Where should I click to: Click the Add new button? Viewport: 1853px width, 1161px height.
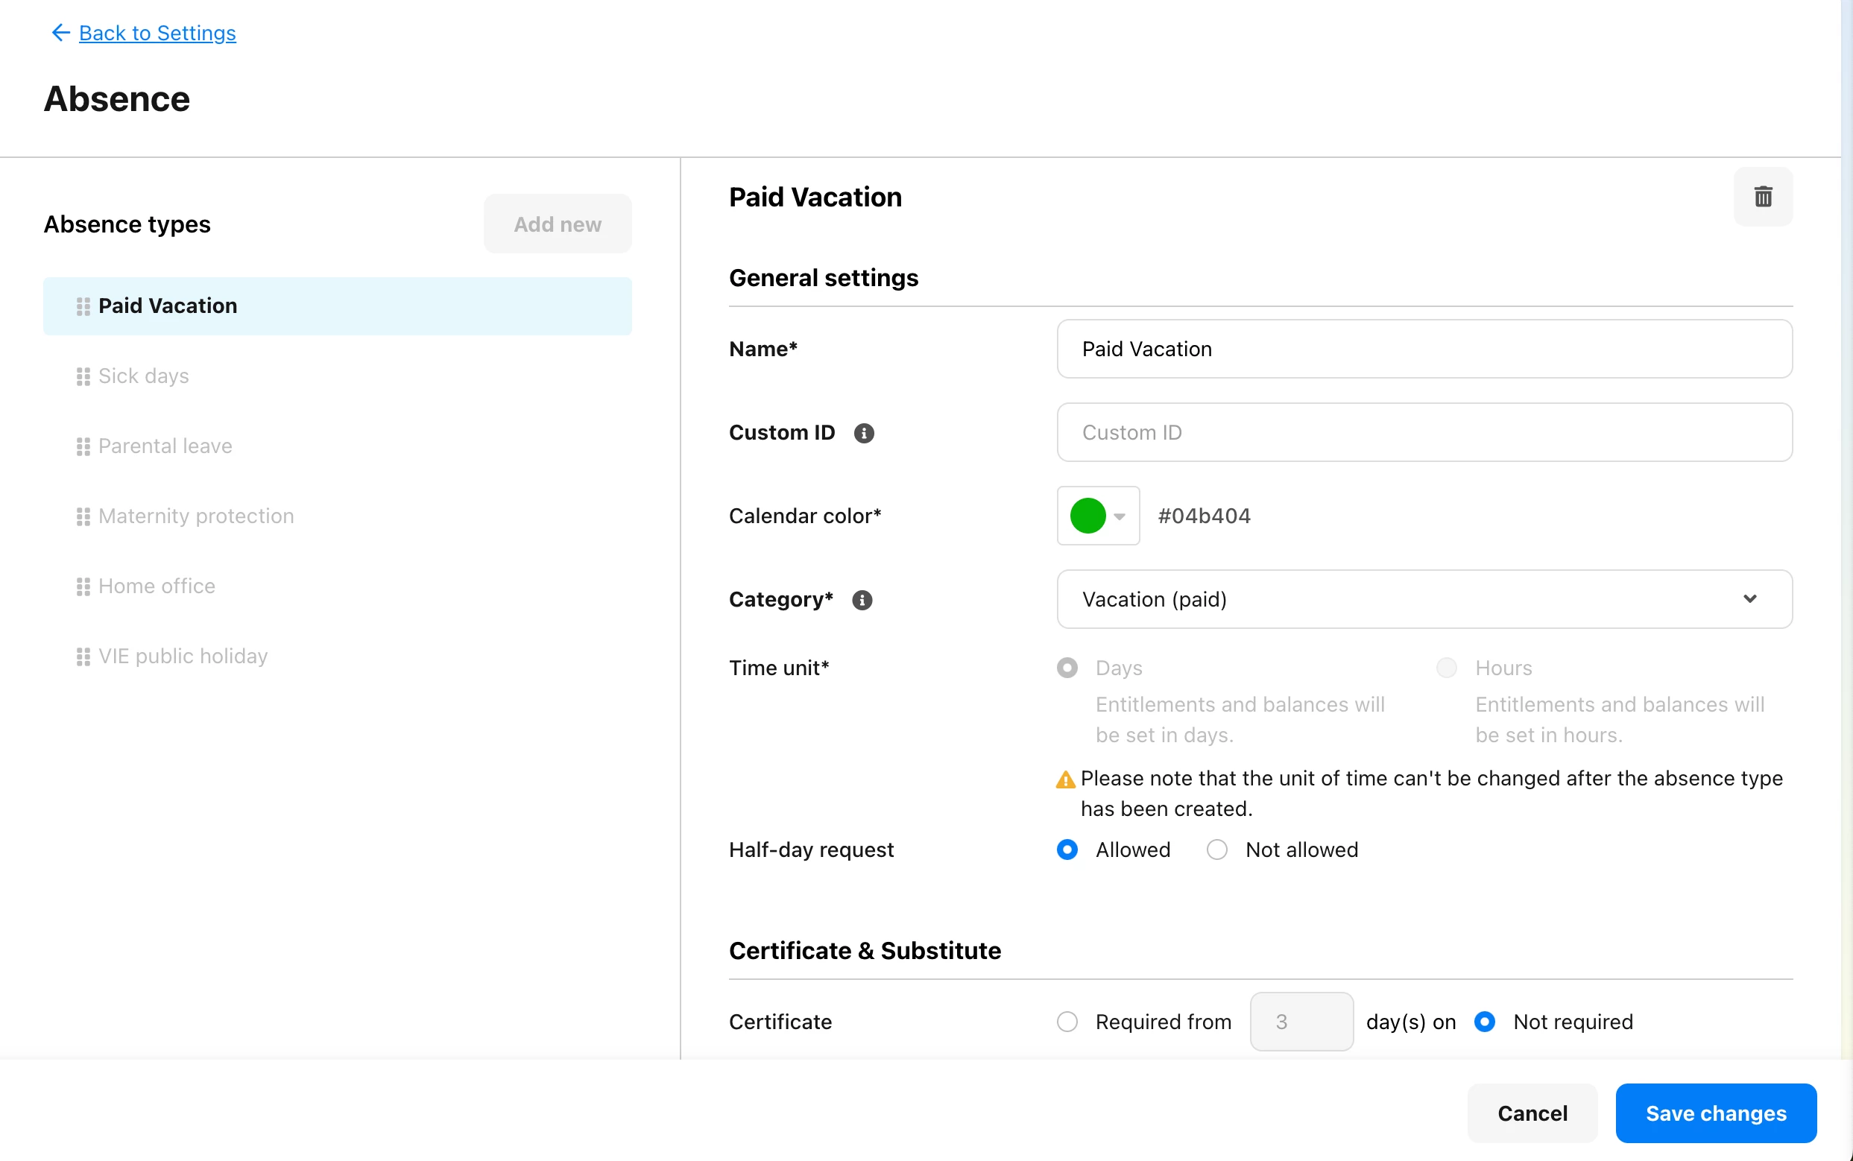point(558,224)
